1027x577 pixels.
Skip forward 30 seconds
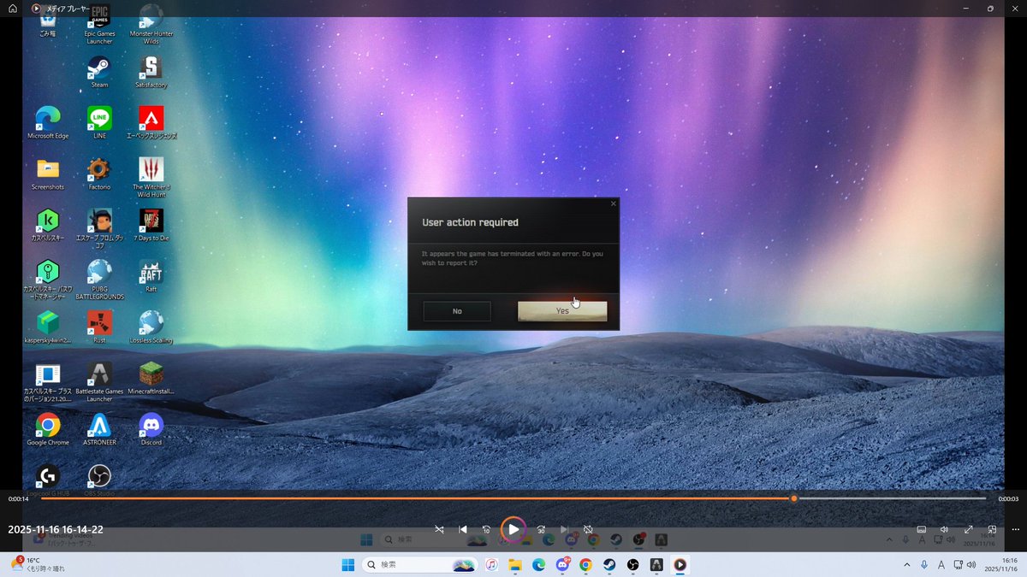tap(541, 529)
